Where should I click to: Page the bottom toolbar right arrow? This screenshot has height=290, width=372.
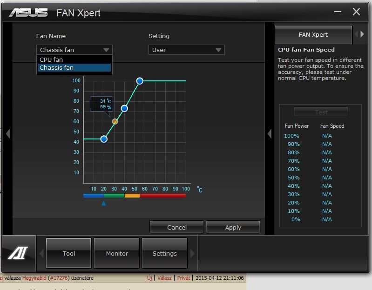pyautogui.click(x=192, y=254)
